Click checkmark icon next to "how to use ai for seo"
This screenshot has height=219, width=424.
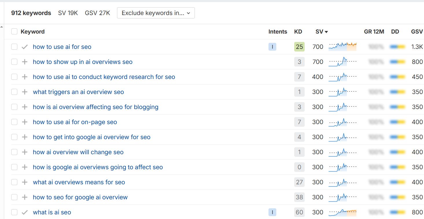pyautogui.click(x=25, y=47)
